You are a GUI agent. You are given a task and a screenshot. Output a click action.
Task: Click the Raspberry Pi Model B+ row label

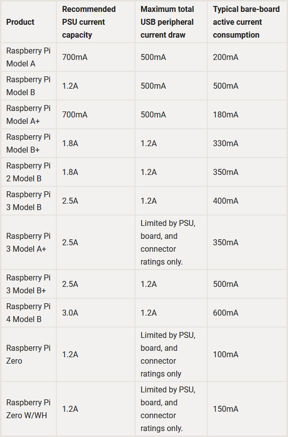[x=28, y=143]
